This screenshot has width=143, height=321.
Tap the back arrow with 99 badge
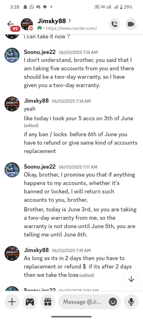12,25
